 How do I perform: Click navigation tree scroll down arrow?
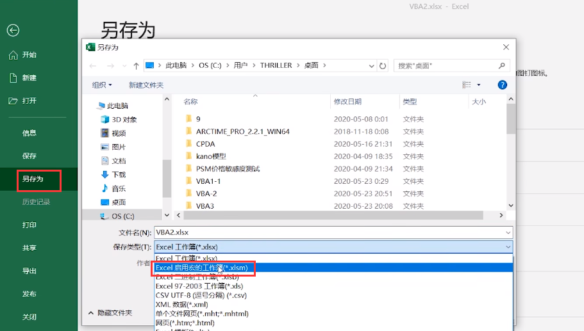click(x=167, y=215)
